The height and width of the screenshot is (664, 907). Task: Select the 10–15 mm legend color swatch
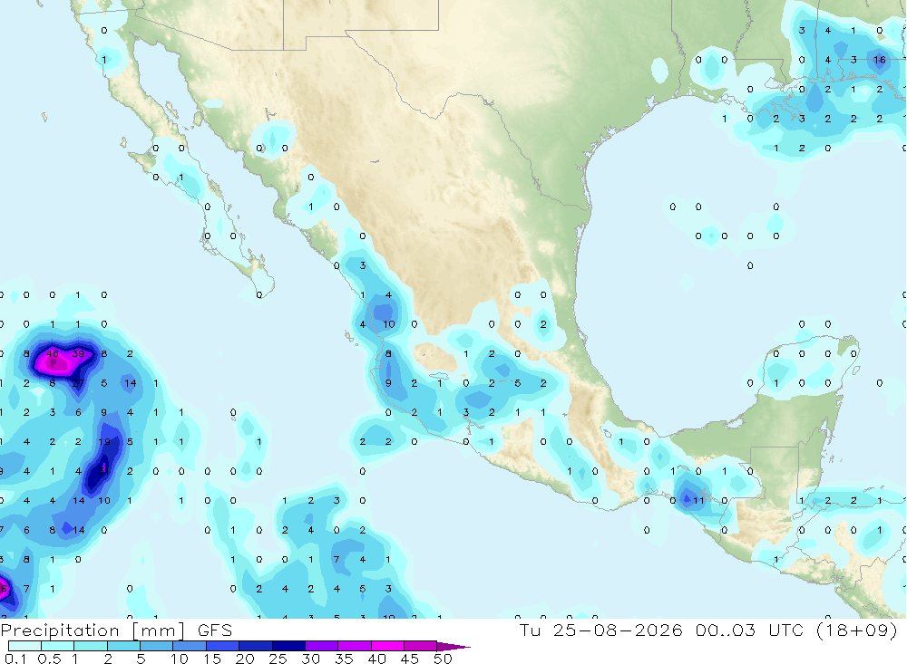pyautogui.click(x=190, y=646)
